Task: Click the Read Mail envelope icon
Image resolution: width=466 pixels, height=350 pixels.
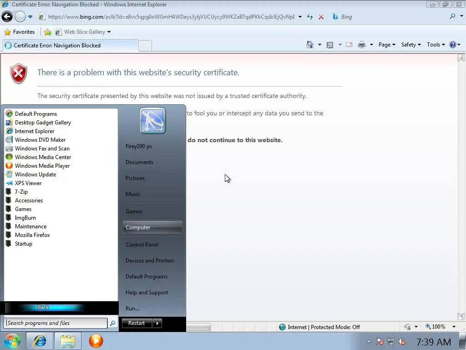Action: [349, 45]
